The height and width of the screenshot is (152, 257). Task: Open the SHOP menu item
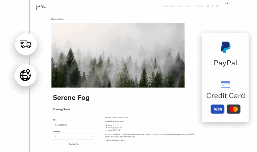click(179, 6)
